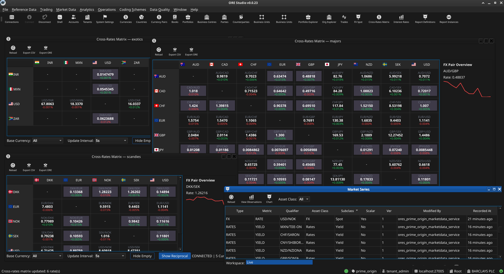Open Asset Class dropdown in Market Series
The width and height of the screenshot is (504, 274).
[304, 199]
